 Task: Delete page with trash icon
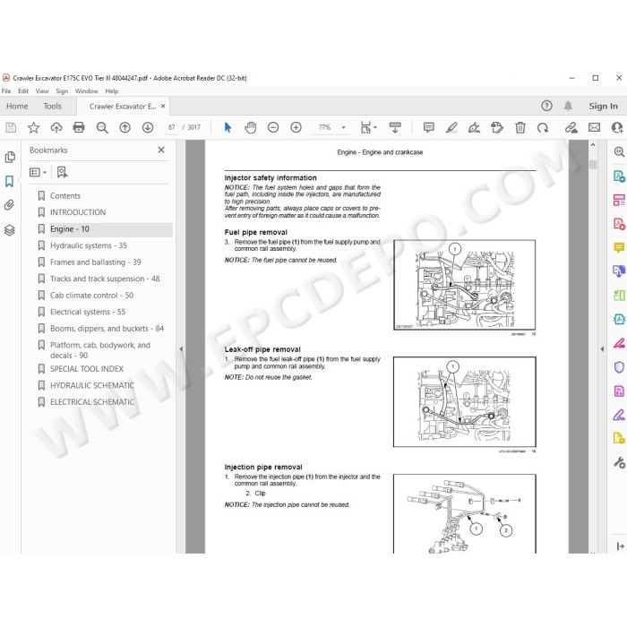[520, 127]
